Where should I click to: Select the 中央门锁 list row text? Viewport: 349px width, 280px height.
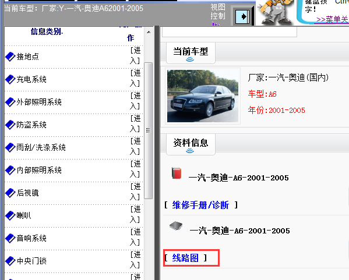[31, 261]
